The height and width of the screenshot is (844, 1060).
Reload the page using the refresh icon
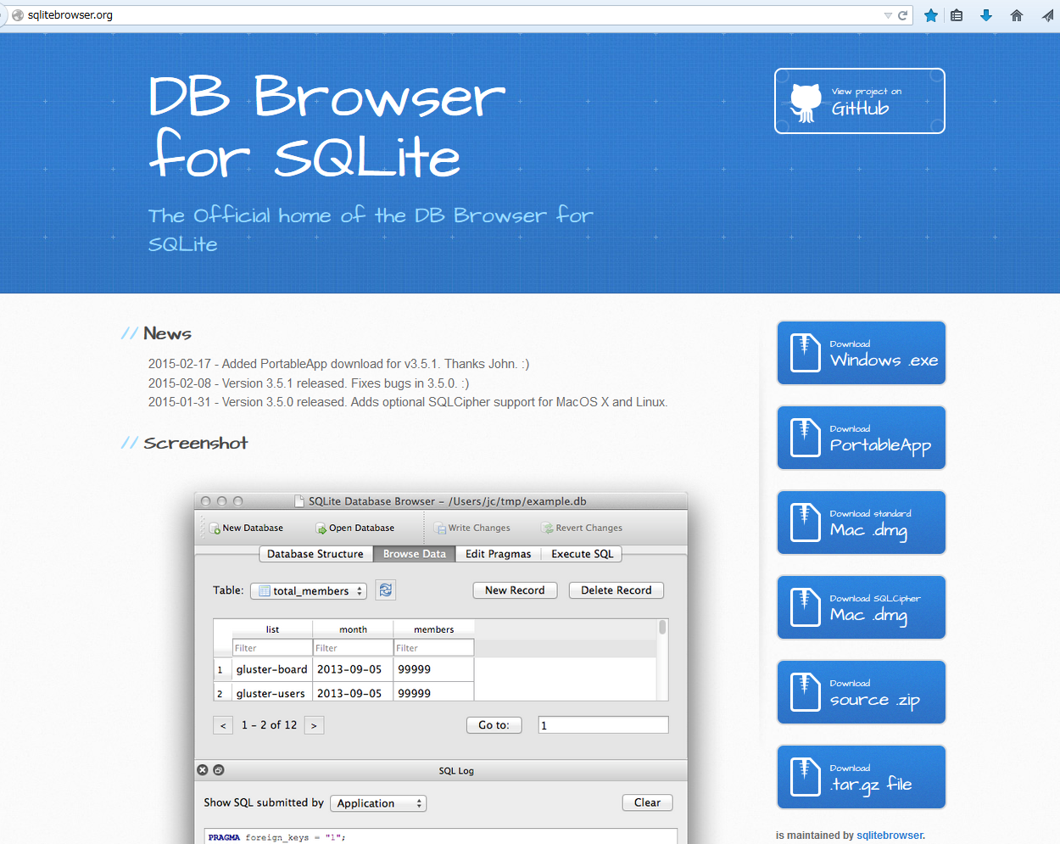[903, 15]
